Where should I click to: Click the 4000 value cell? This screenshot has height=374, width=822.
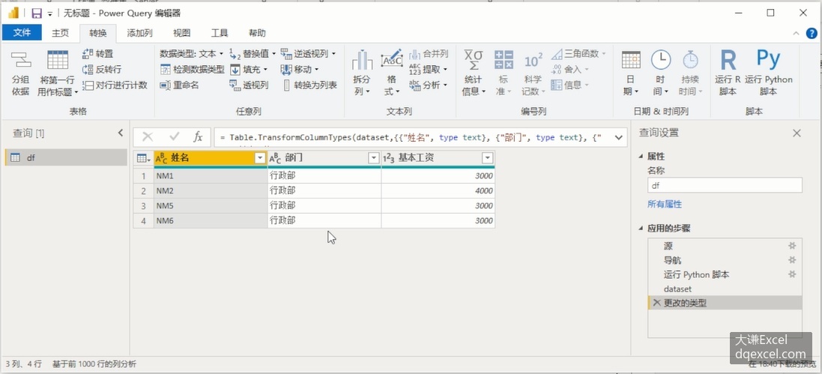coord(438,191)
